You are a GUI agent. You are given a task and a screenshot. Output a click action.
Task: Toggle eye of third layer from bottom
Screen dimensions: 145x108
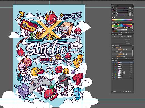pos(112,74)
